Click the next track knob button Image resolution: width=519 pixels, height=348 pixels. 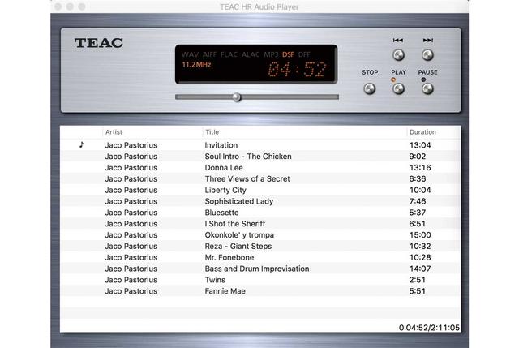[427, 55]
